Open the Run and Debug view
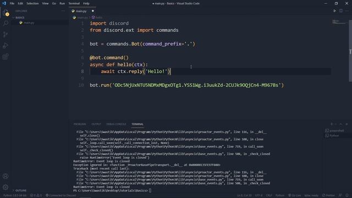352x198 pixels. point(5,45)
